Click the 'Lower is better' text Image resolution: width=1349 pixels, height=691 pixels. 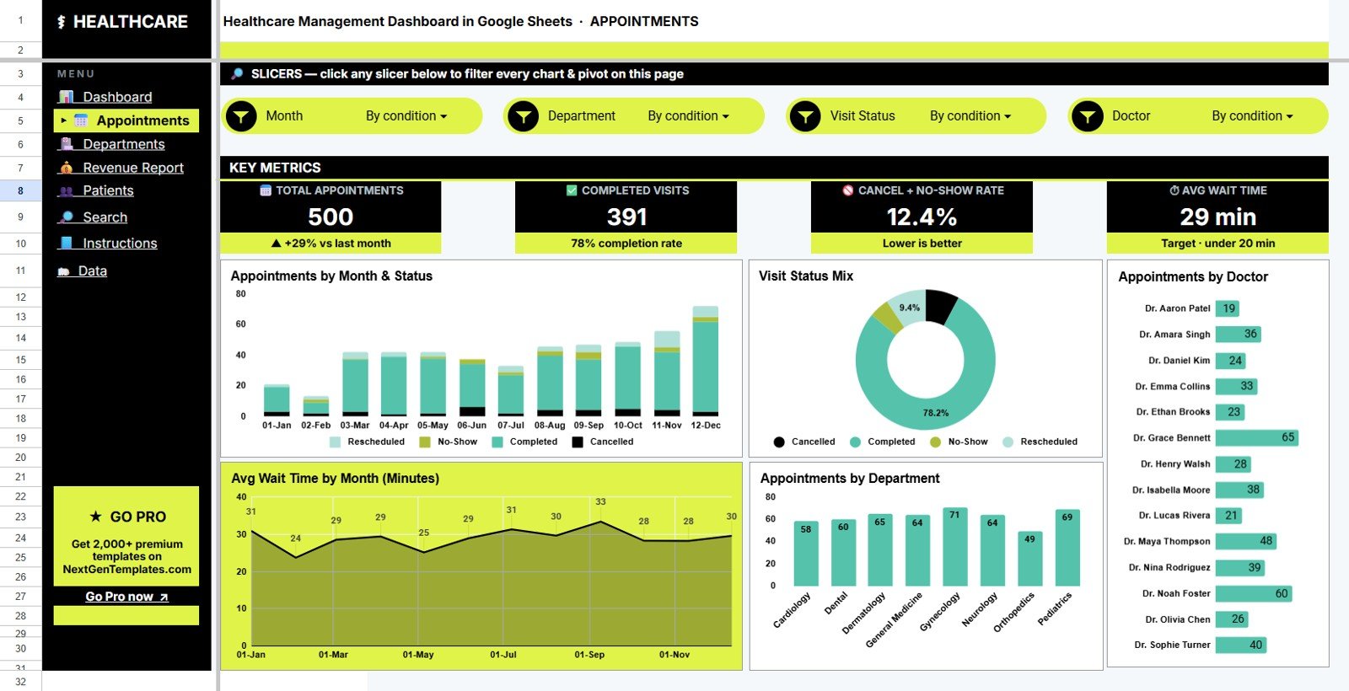tap(922, 244)
